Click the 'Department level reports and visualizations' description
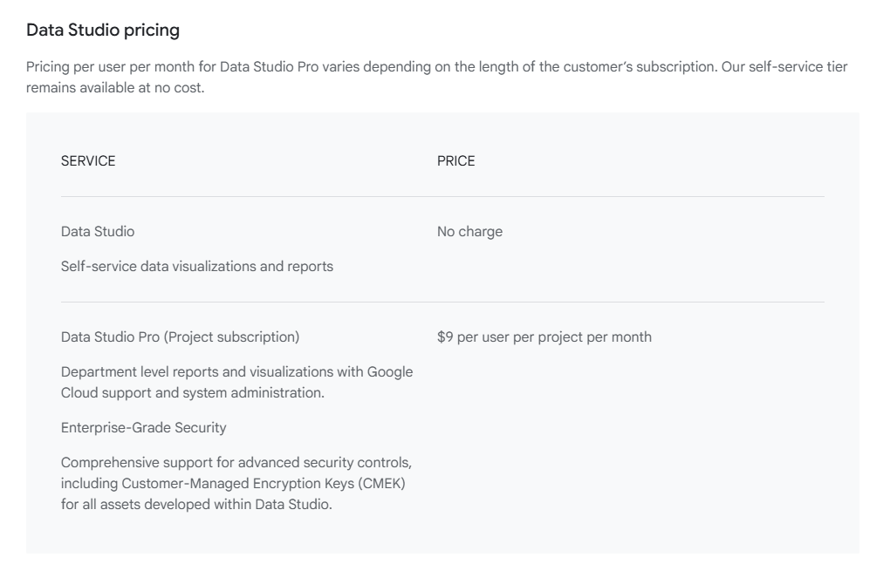The height and width of the screenshot is (571, 890). pos(236,382)
